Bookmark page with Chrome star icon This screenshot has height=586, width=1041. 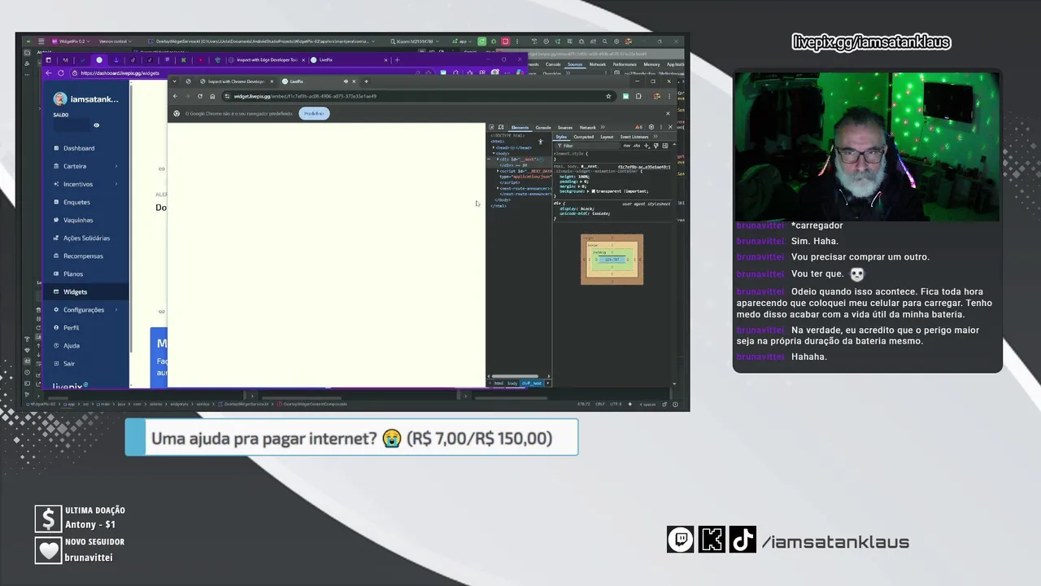[608, 96]
